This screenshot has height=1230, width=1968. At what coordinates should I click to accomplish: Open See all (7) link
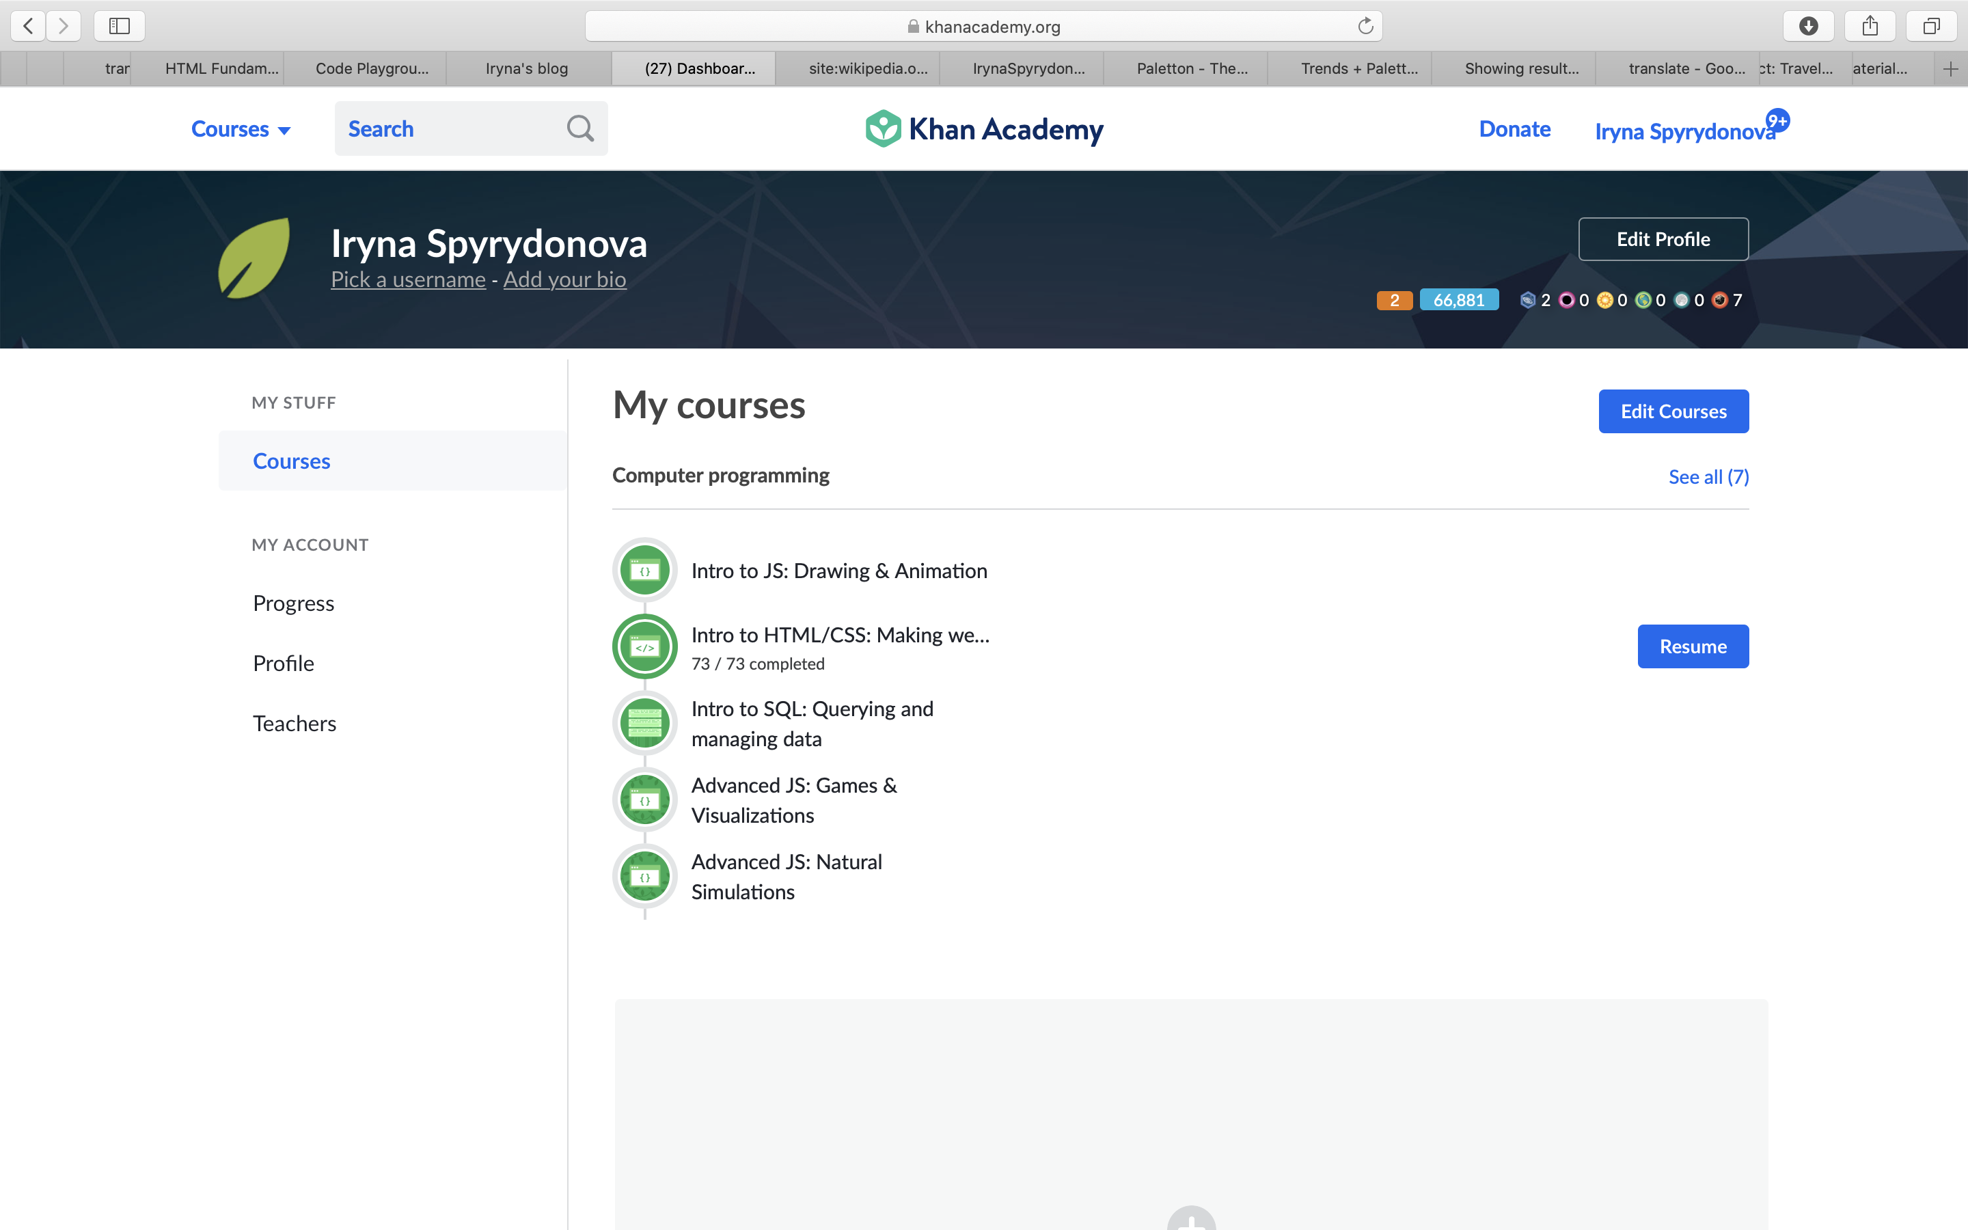coord(1708,477)
